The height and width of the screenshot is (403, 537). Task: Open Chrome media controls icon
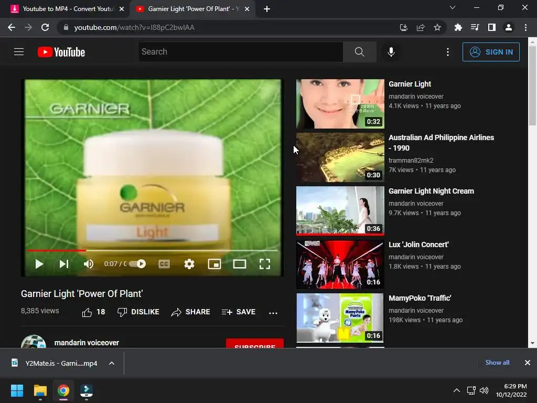475,27
